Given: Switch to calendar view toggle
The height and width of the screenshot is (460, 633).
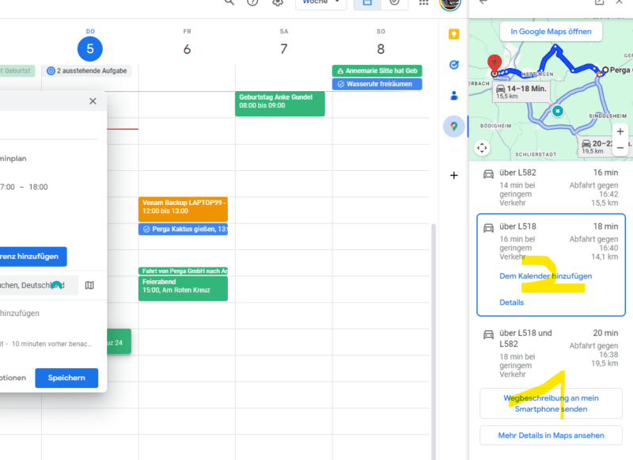Looking at the screenshot, I should tap(368, 3).
